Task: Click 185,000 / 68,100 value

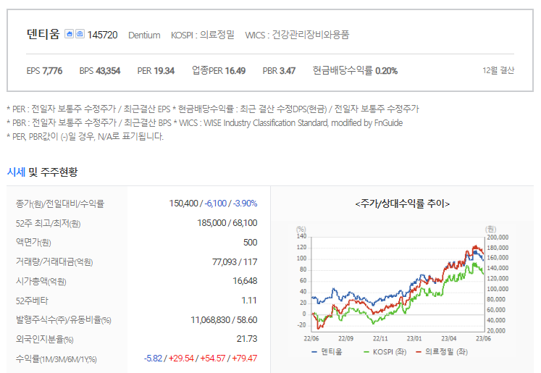Action: 227,223
